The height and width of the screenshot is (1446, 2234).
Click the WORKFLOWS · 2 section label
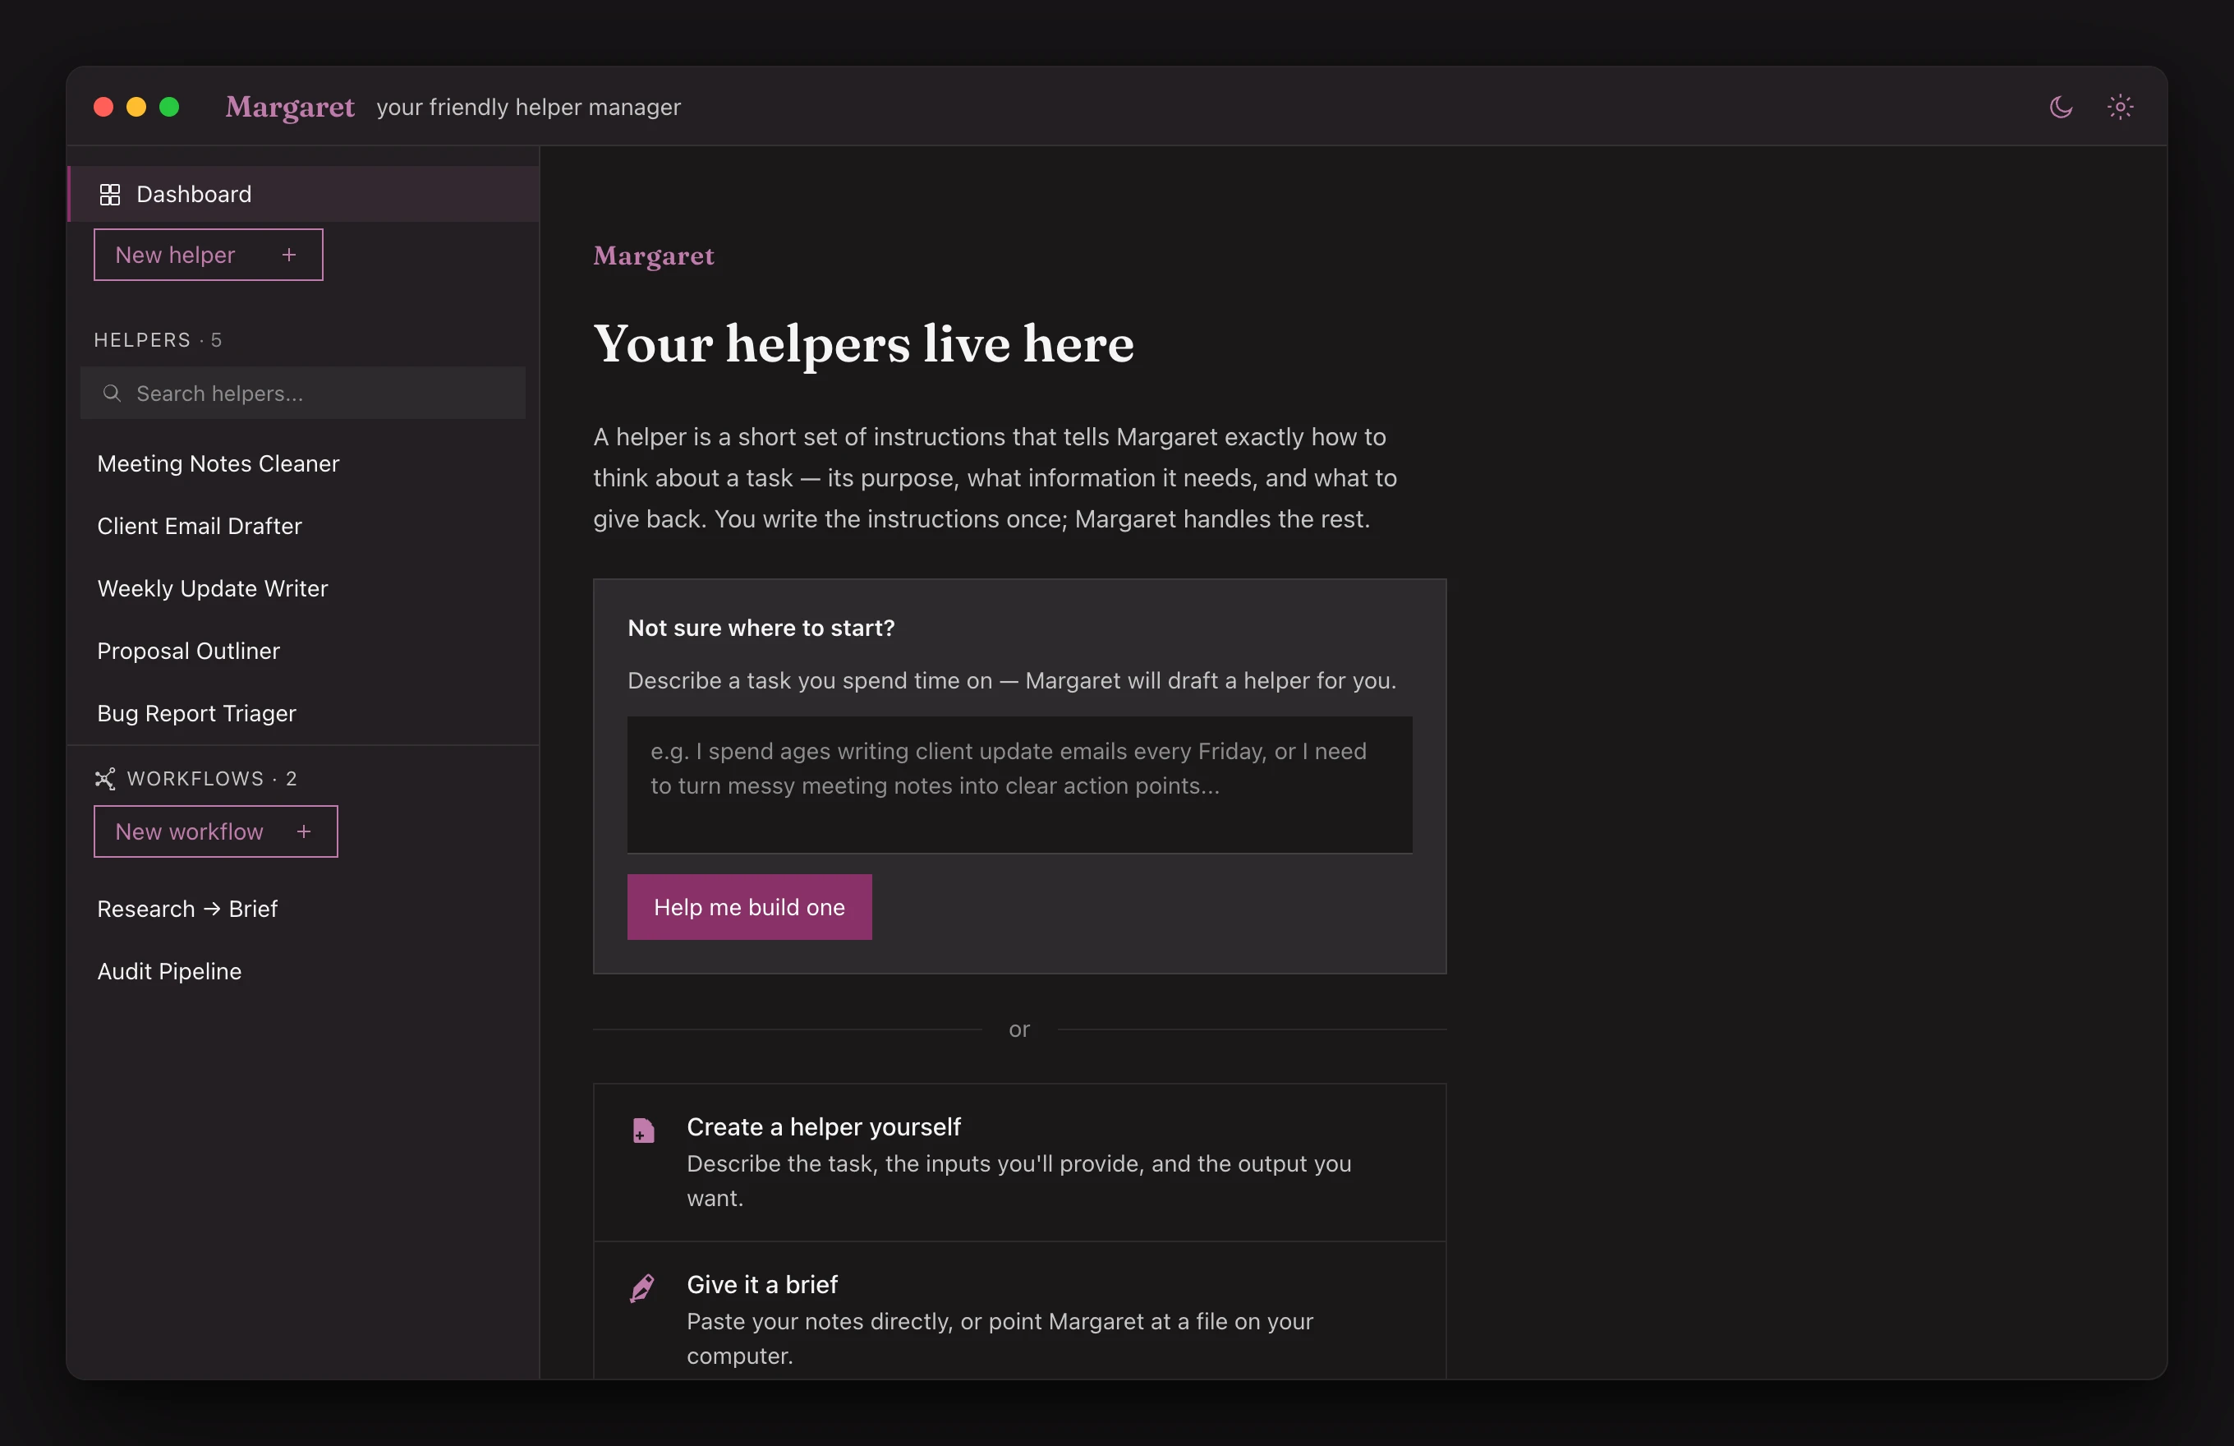(212, 778)
